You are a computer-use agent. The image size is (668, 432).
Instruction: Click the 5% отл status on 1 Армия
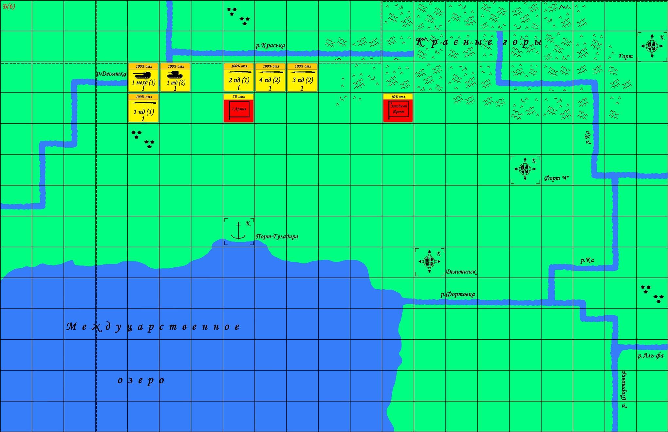239,97
